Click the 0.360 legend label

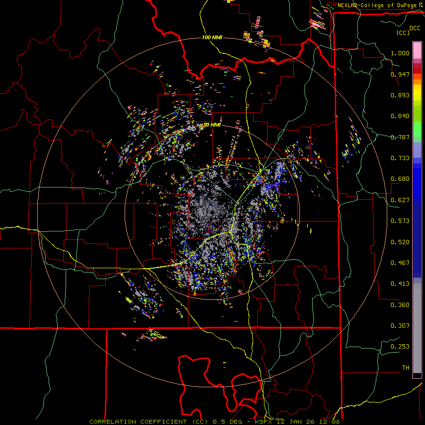(x=400, y=305)
